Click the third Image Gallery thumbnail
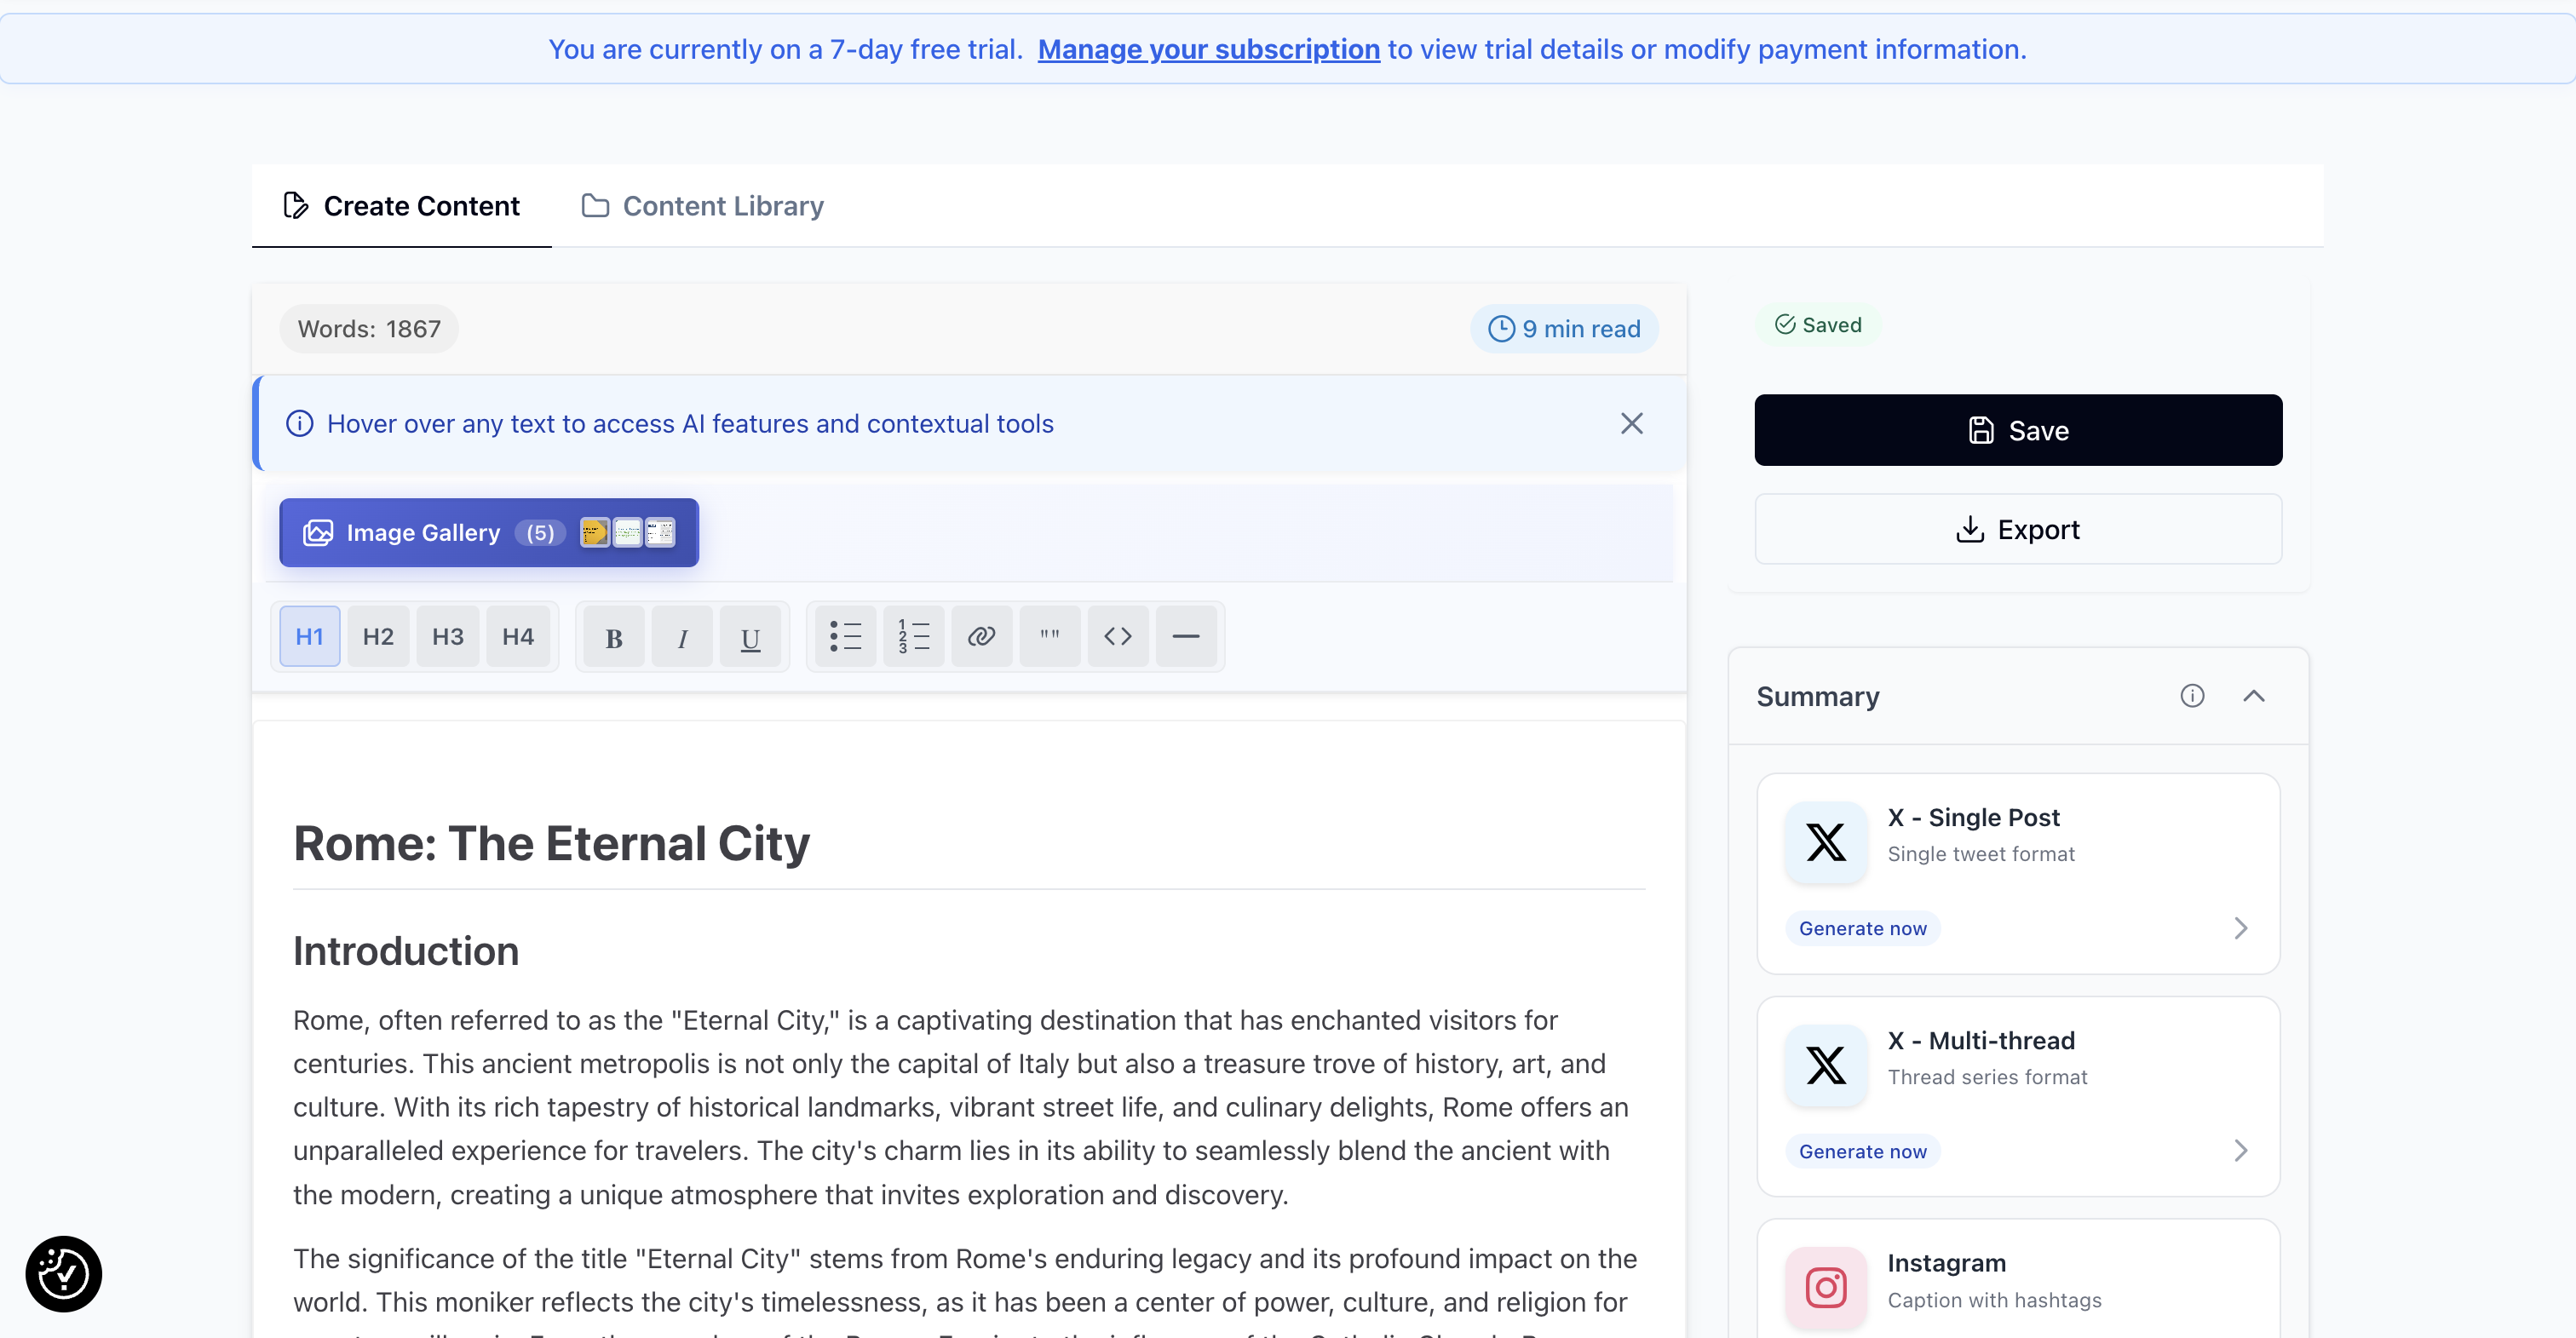The height and width of the screenshot is (1338, 2576). (660, 532)
